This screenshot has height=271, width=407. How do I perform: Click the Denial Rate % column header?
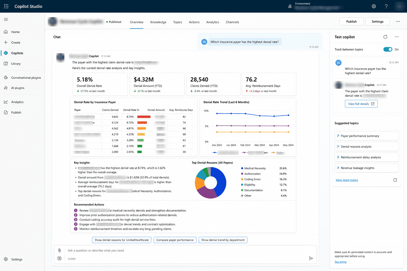(x=131, y=110)
